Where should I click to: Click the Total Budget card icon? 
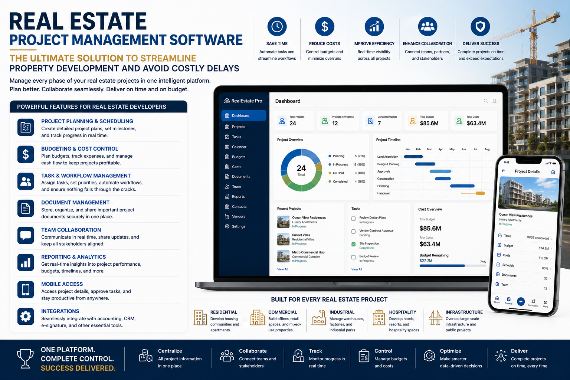coord(413,121)
